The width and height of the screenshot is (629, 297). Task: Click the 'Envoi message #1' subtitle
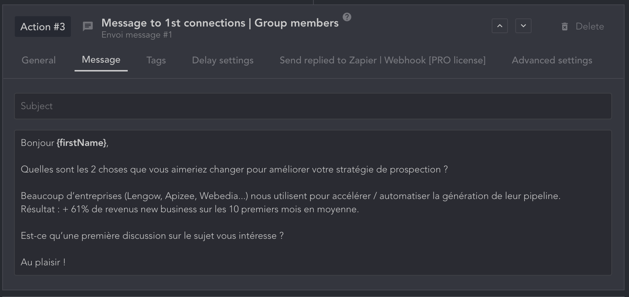137,35
